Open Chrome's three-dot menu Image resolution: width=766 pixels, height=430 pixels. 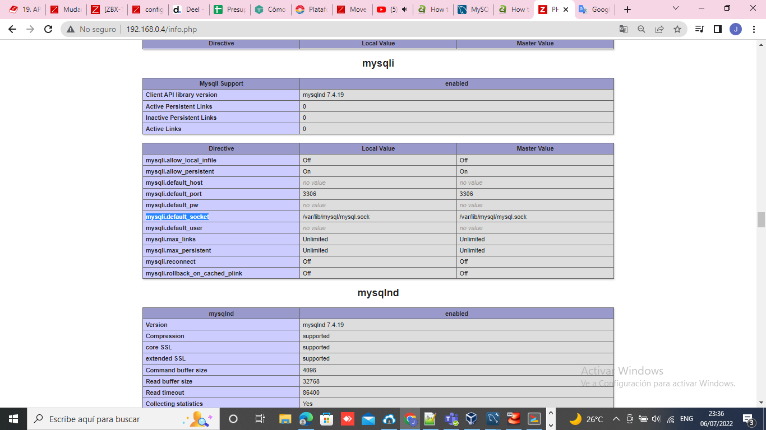pos(753,29)
